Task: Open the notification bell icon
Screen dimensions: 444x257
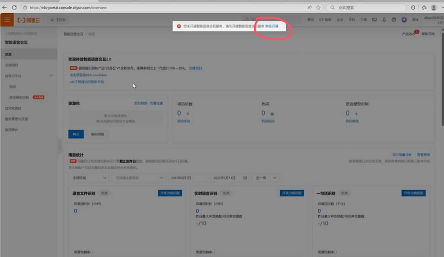Action: click(x=384, y=20)
